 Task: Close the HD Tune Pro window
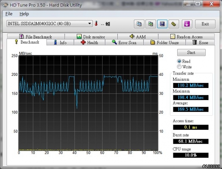(211, 4)
